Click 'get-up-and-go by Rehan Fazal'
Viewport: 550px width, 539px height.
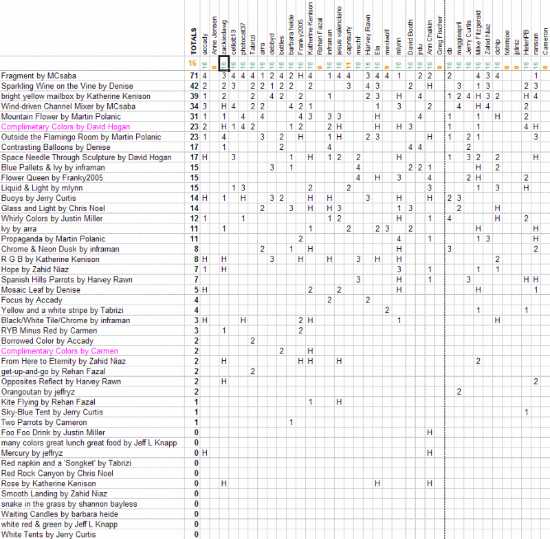(x=54, y=371)
